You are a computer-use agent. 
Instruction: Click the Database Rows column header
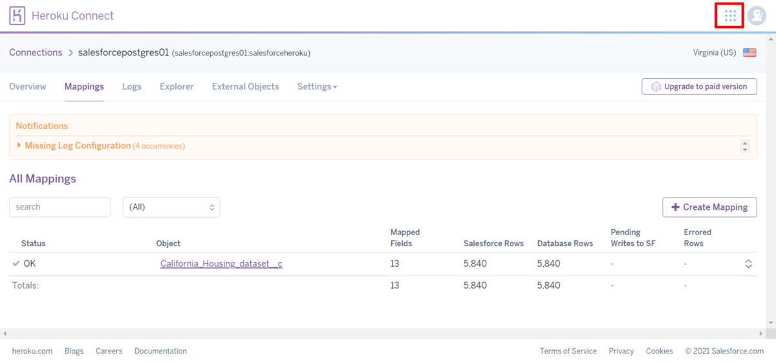(565, 244)
